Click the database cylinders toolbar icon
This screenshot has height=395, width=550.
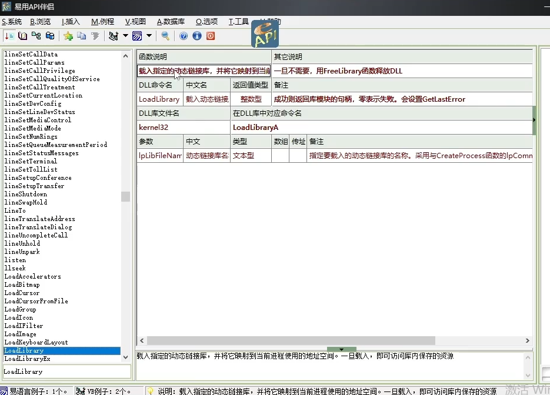[50, 36]
